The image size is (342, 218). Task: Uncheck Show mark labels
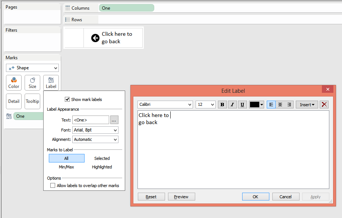click(x=67, y=99)
